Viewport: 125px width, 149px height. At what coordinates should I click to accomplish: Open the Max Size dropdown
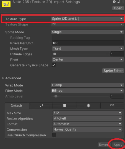(87, 113)
